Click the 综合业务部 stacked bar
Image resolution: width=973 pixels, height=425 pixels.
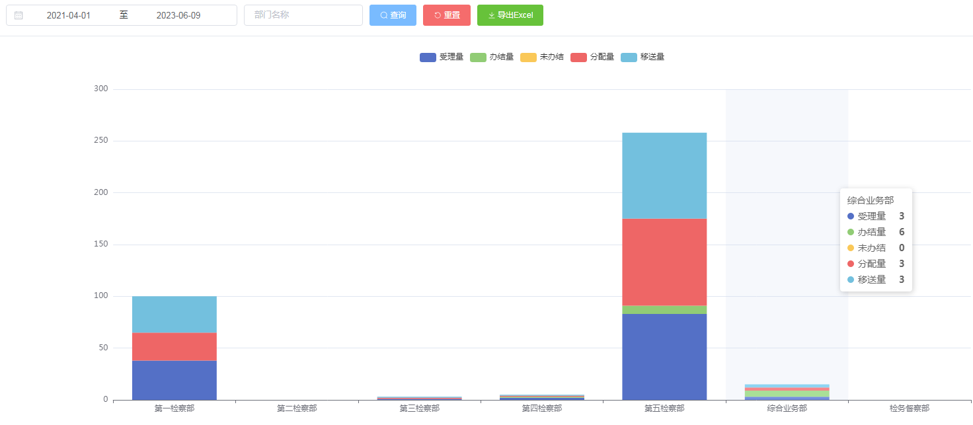(787, 392)
